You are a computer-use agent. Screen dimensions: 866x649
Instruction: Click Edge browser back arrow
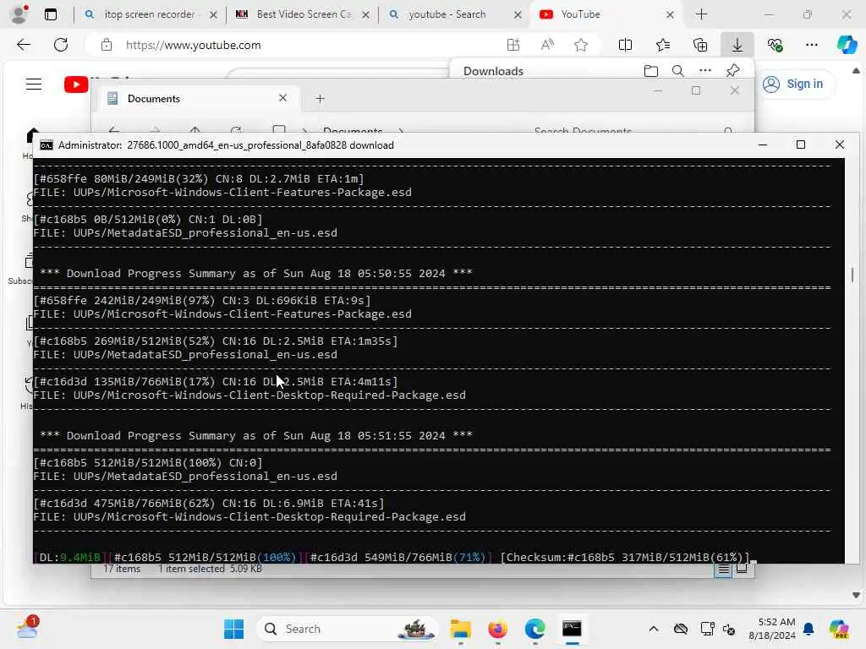pyautogui.click(x=24, y=45)
